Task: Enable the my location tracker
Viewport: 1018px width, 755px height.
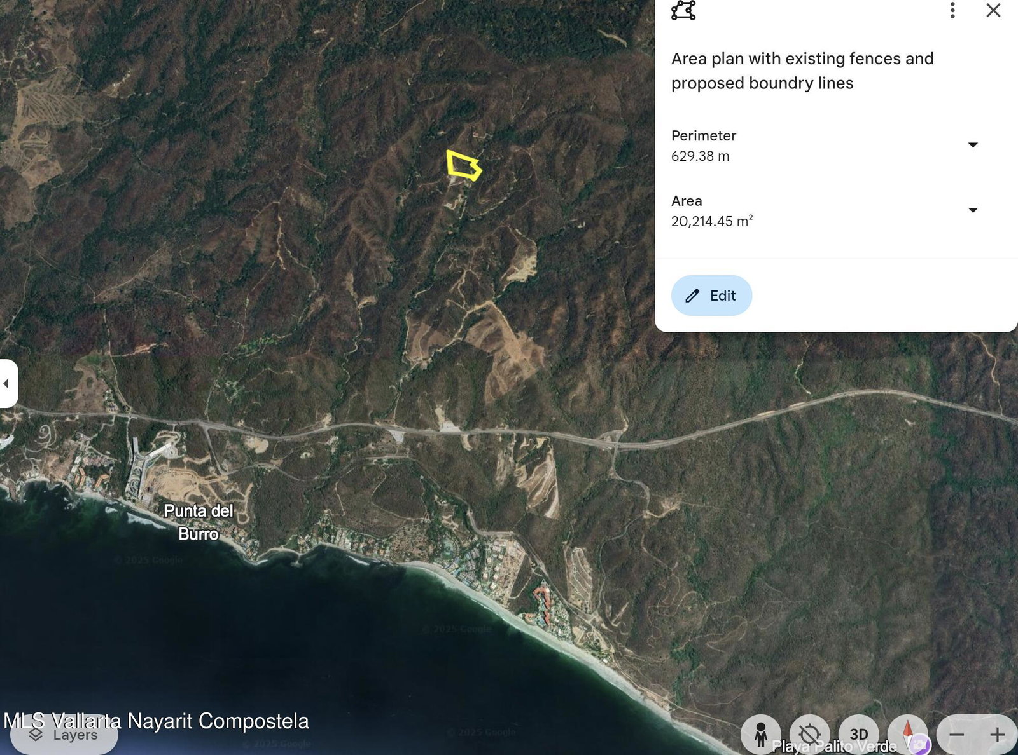Action: [x=809, y=735]
